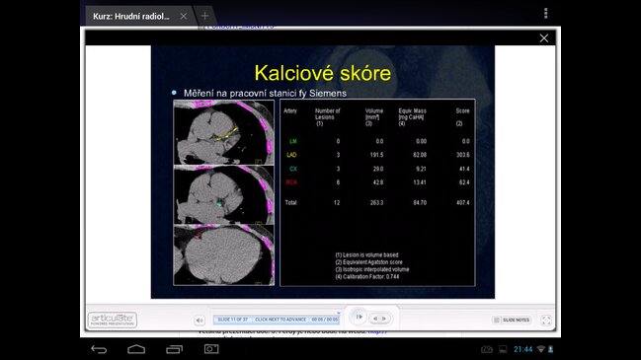
Task: Open the Slide Notes panel
Action: tap(512, 320)
